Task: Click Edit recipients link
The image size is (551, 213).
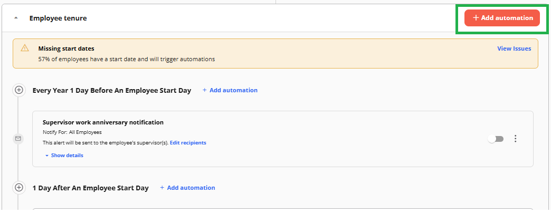Action: (x=188, y=143)
